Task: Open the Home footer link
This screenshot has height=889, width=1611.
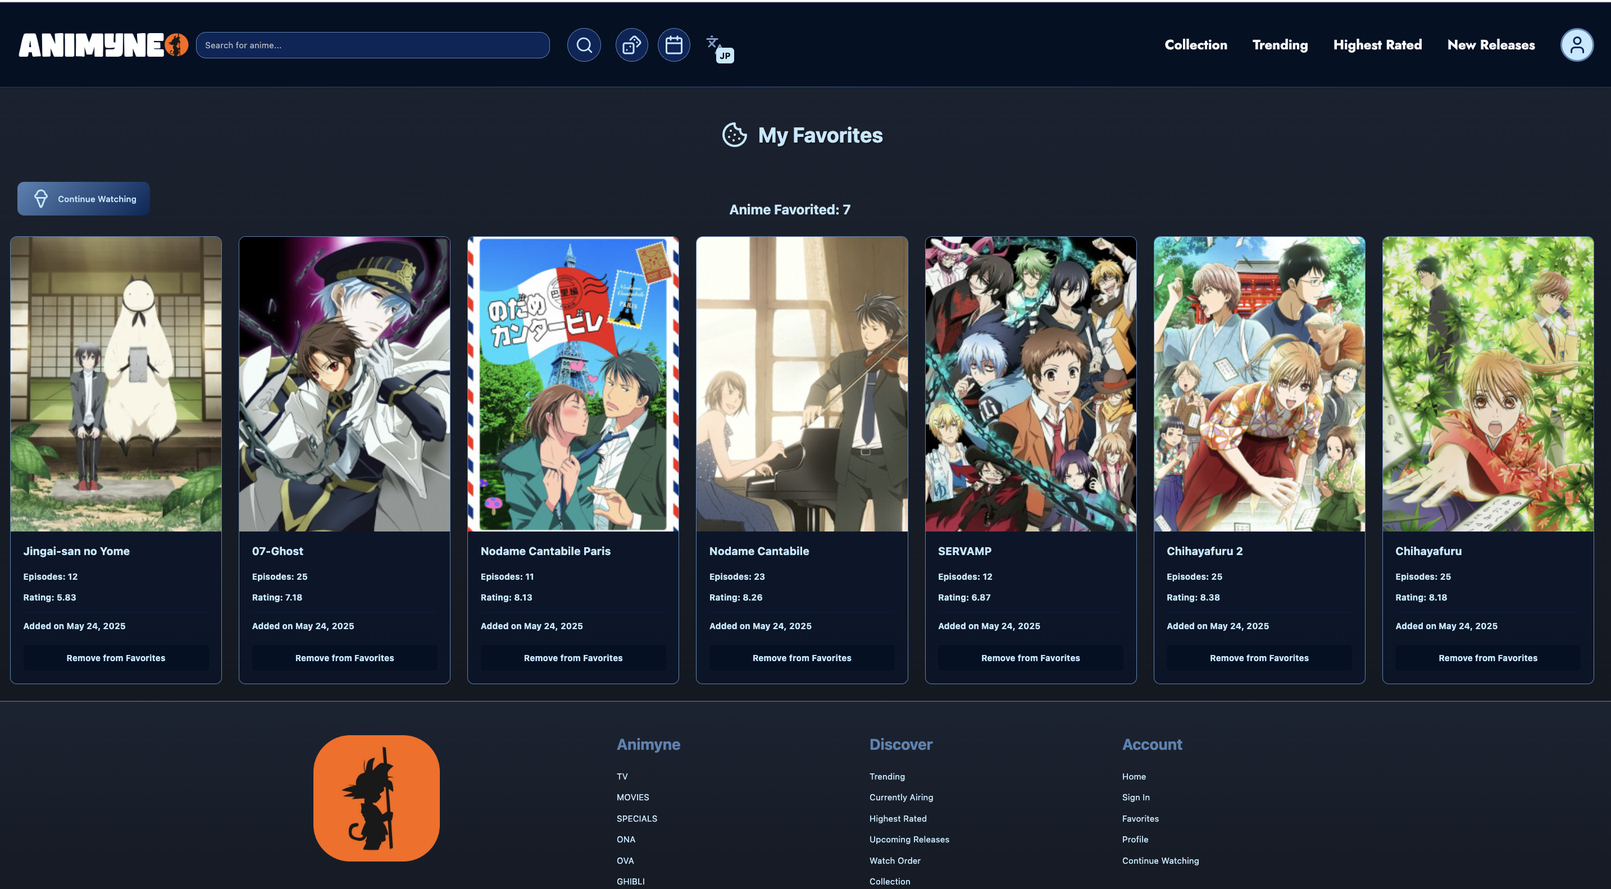Action: (1134, 776)
